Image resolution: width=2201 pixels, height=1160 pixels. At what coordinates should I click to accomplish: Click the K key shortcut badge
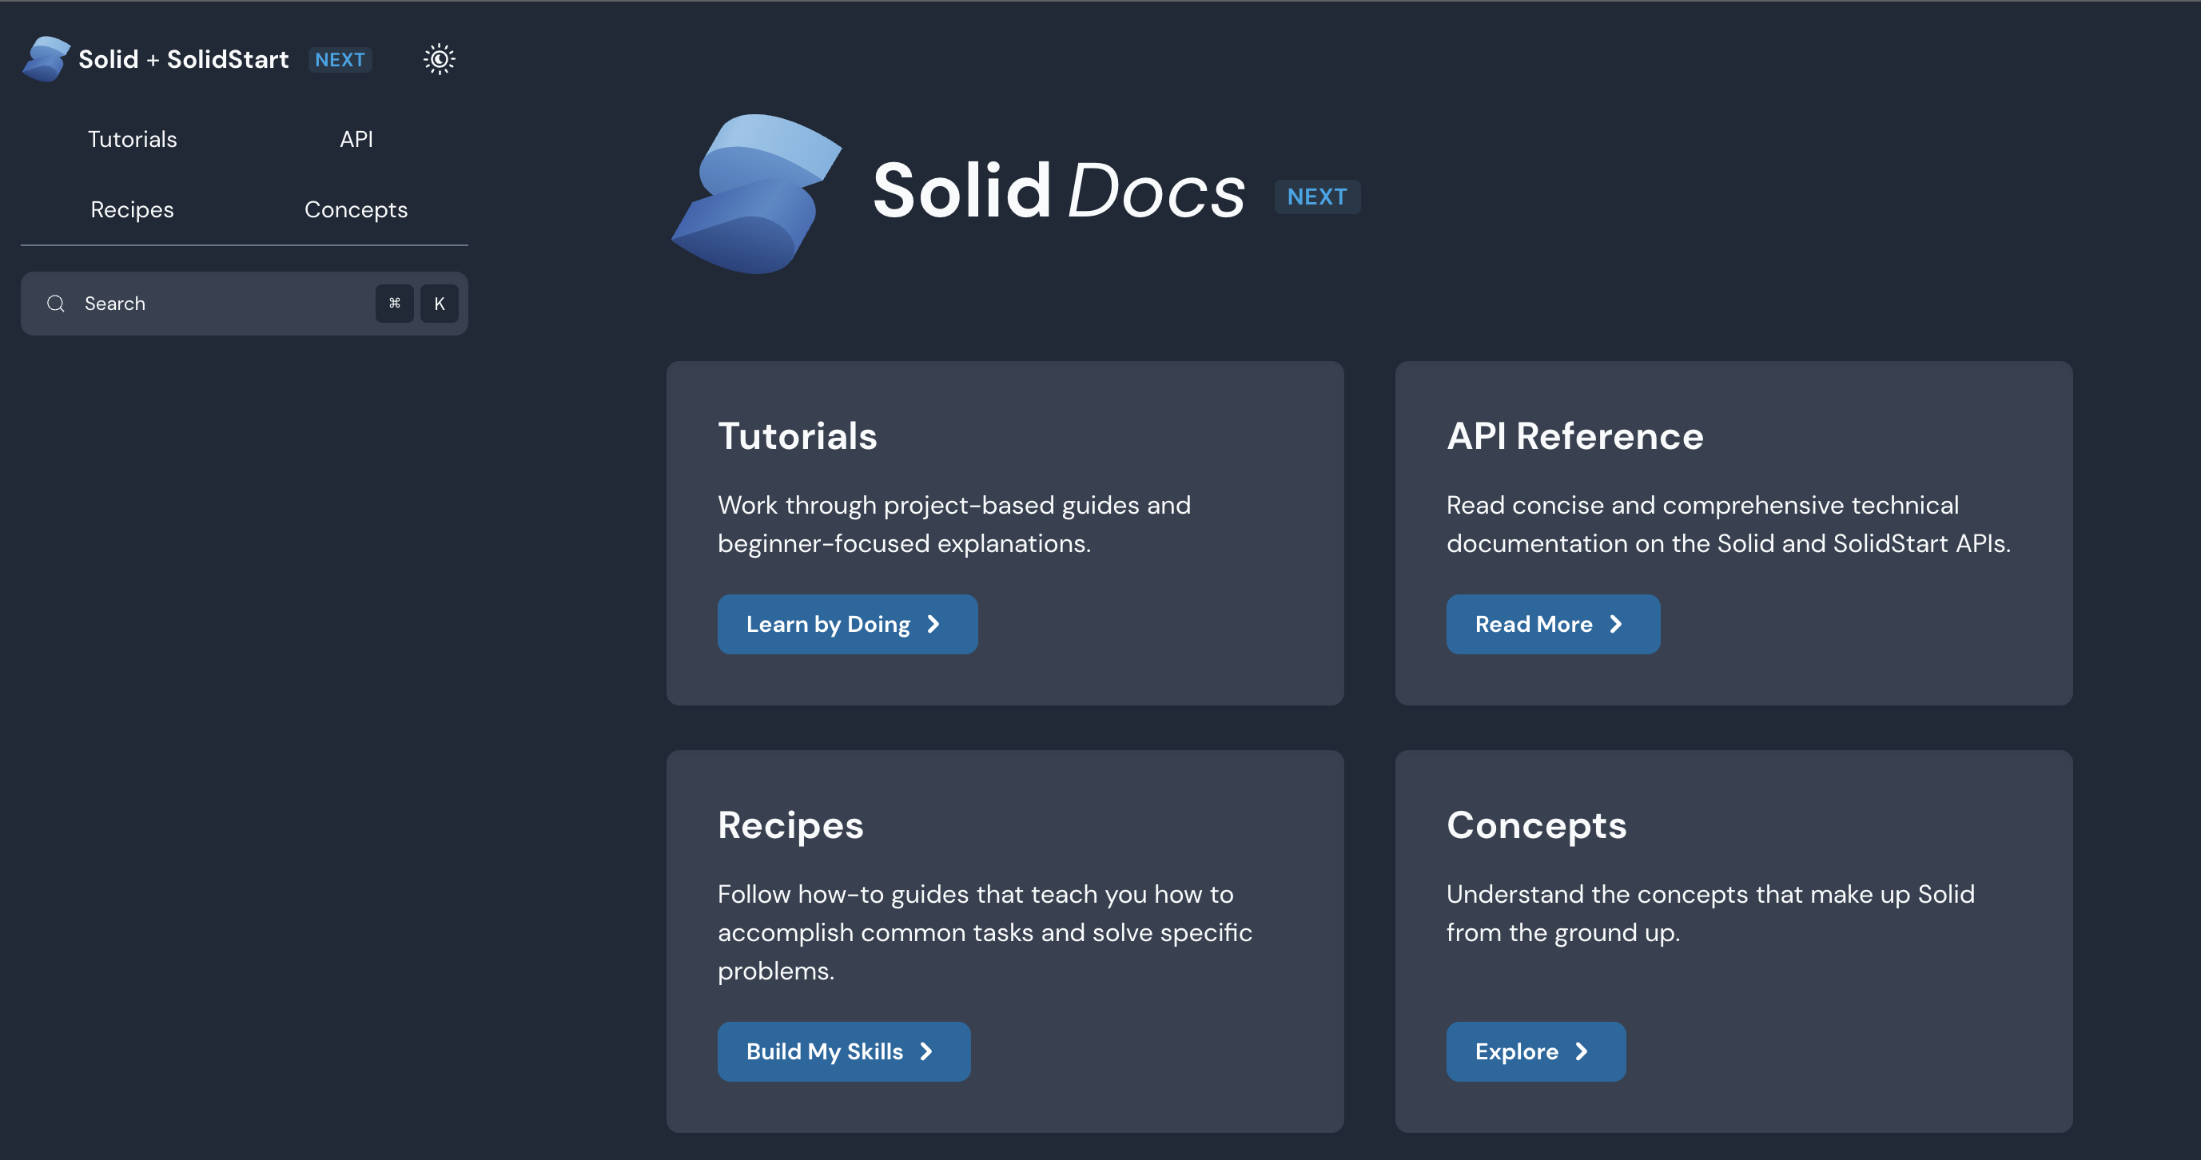pos(440,304)
